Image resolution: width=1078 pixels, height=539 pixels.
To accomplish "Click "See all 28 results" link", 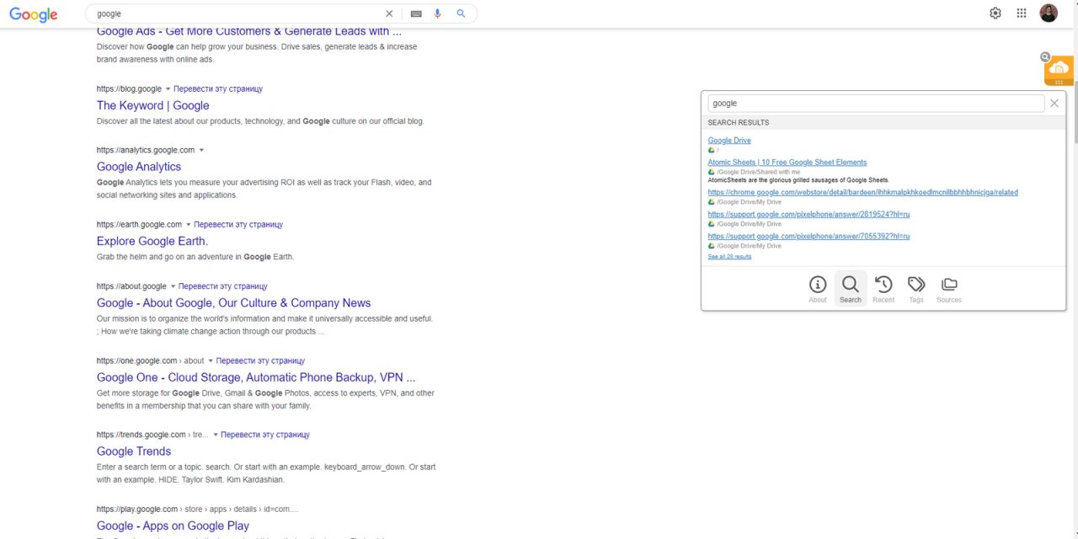I will click(x=729, y=257).
